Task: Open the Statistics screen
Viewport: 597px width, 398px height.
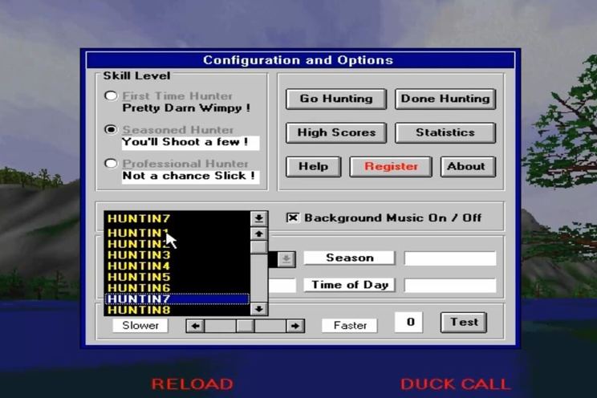Action: 445,132
